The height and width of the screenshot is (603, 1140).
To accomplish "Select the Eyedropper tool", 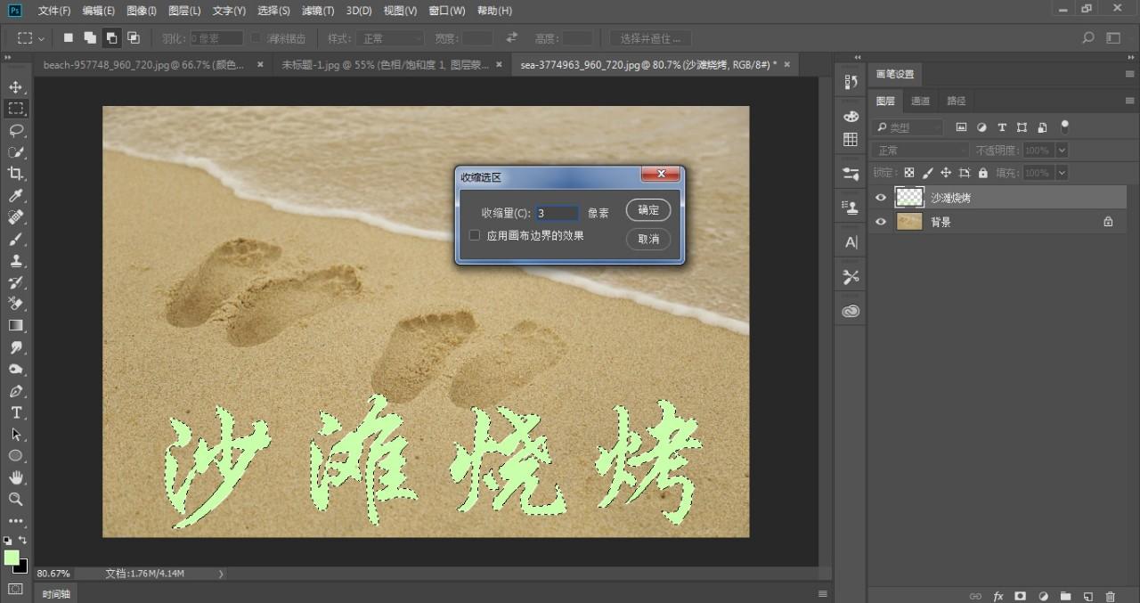I will [x=16, y=196].
